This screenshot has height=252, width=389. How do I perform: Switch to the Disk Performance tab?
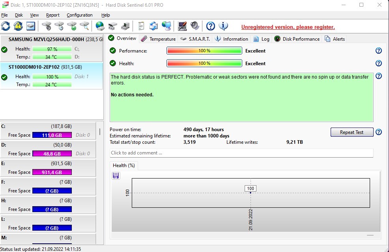(x=297, y=39)
